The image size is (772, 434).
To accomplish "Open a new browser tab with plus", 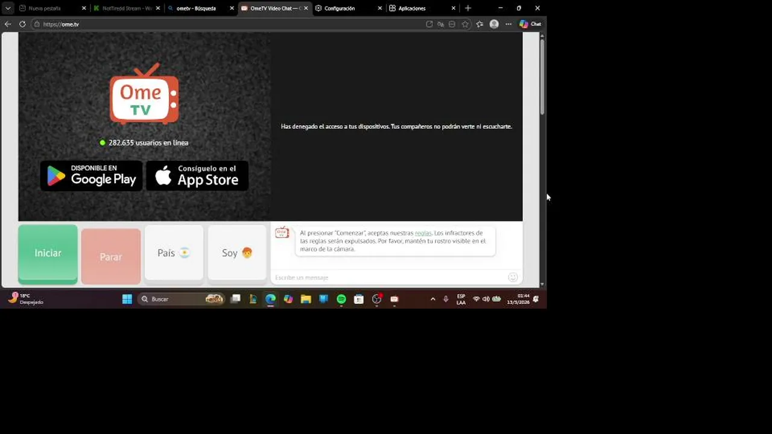I will click(x=468, y=8).
